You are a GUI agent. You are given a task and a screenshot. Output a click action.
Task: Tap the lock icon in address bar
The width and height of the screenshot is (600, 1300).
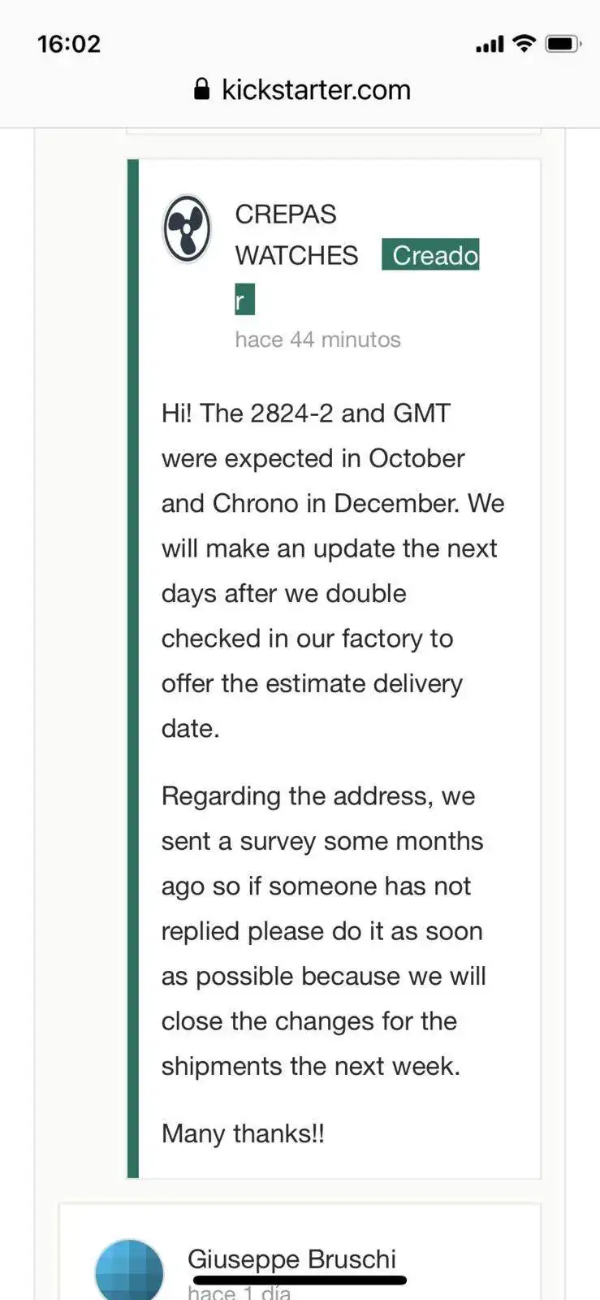coord(202,89)
